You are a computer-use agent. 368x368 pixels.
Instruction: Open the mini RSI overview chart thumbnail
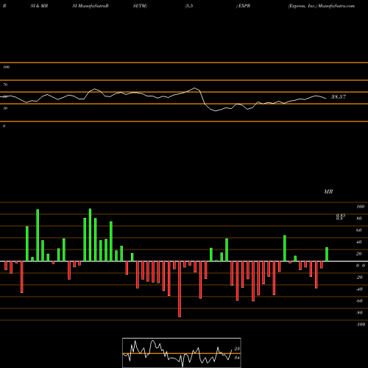point(182,353)
